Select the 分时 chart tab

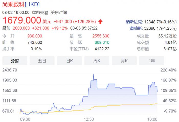click(x=15, y=61)
